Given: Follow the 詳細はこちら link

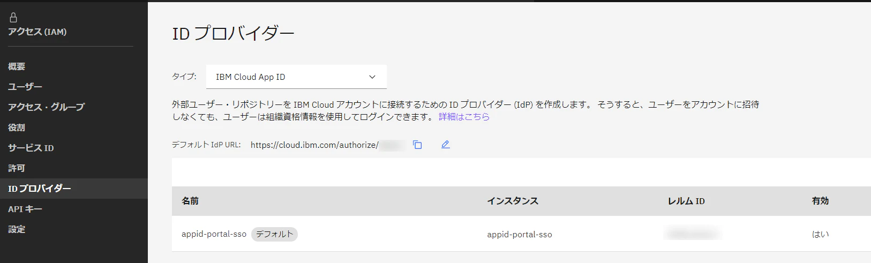Looking at the screenshot, I should pyautogui.click(x=464, y=117).
